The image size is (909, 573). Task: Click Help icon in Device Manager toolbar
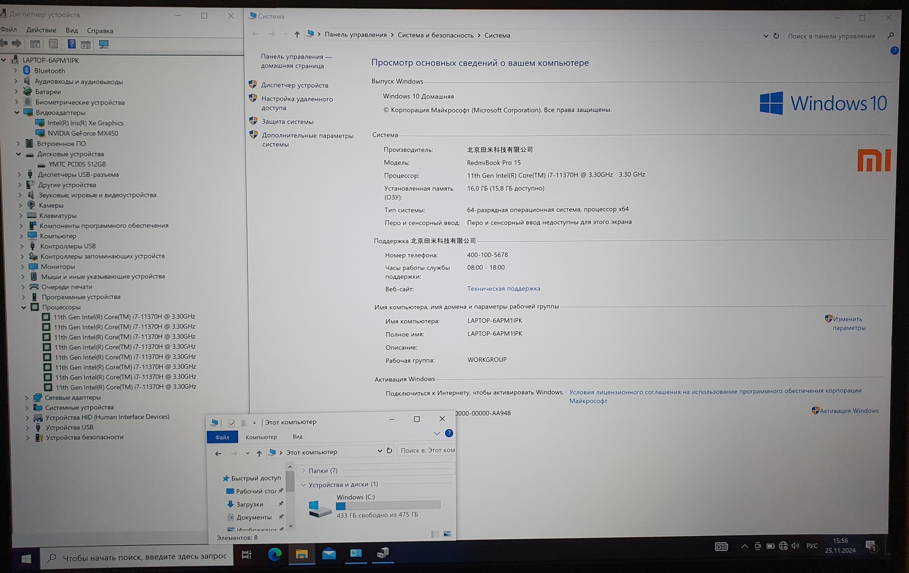[71, 44]
